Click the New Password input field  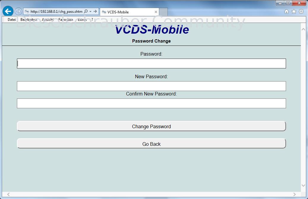click(151, 86)
